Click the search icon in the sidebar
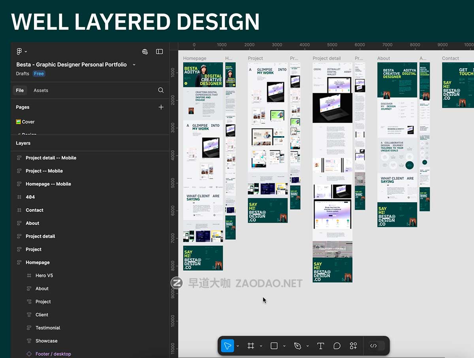 161,90
